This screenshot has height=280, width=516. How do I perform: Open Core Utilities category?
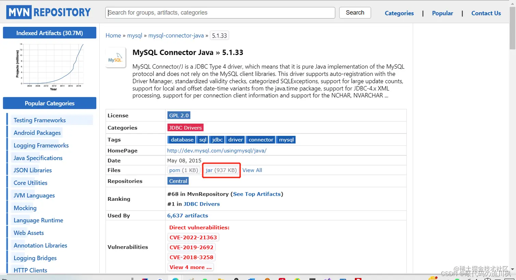pyautogui.click(x=30, y=183)
